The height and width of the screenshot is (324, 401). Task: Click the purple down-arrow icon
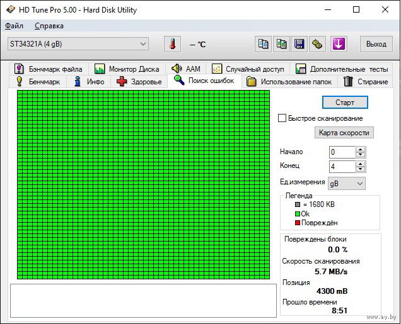339,44
